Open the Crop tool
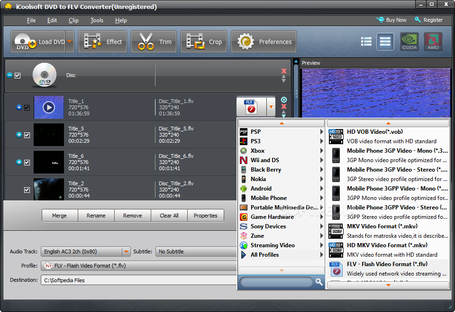The height and width of the screenshot is (312, 455). [204, 42]
